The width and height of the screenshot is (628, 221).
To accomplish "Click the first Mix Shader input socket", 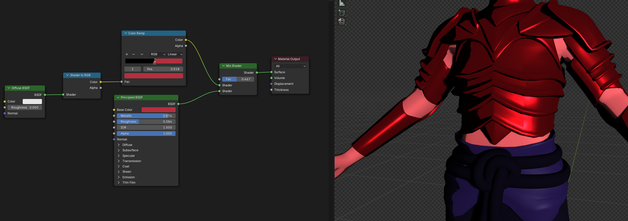I will click(219, 85).
